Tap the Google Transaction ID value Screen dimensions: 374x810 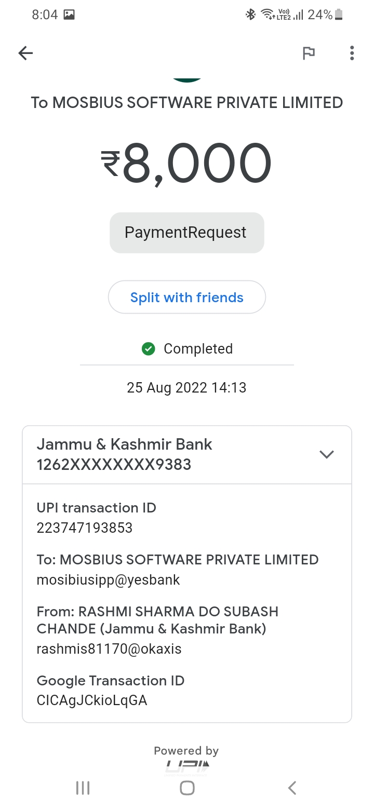click(92, 700)
